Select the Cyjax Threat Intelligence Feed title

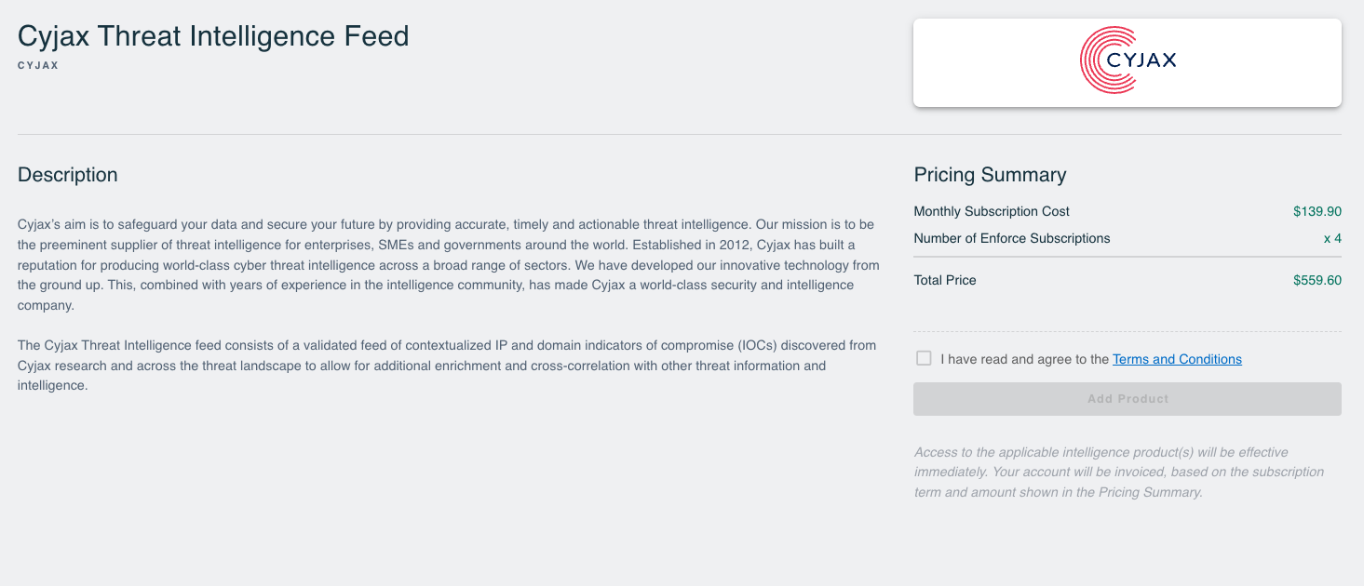coord(213,36)
